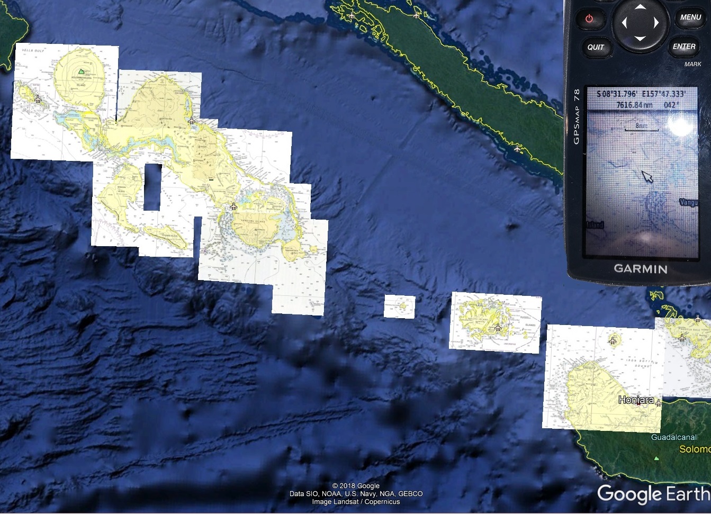This screenshot has width=711, height=514.
Task: Click the airport icon on the Russell Islands chart
Action: pyautogui.click(x=498, y=328)
